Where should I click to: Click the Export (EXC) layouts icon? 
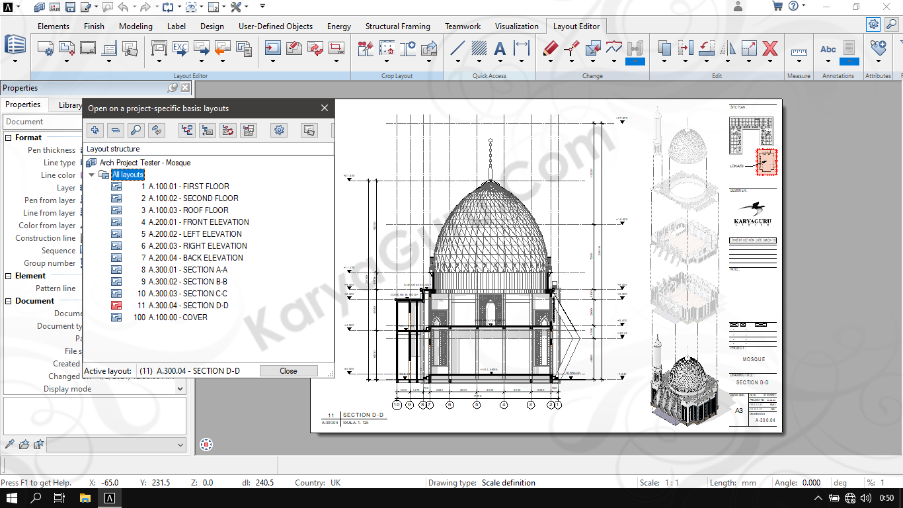click(180, 48)
